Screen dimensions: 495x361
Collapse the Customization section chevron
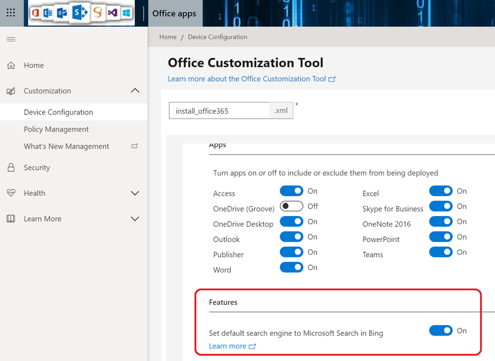(135, 91)
